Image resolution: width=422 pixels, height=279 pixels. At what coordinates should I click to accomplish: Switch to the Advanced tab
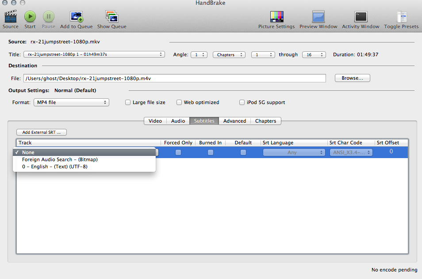tap(235, 121)
